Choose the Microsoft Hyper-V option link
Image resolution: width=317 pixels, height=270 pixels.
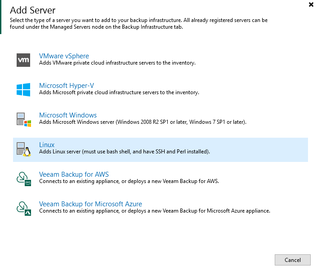coord(67,86)
